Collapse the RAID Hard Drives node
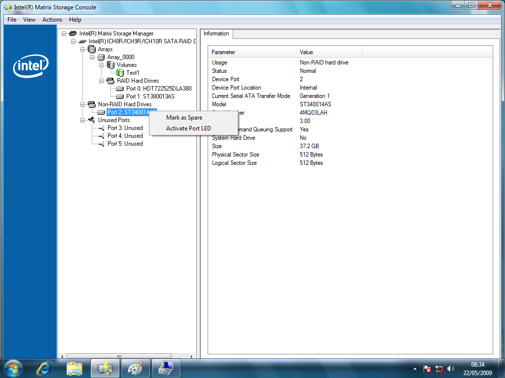The width and height of the screenshot is (505, 378). [x=101, y=81]
